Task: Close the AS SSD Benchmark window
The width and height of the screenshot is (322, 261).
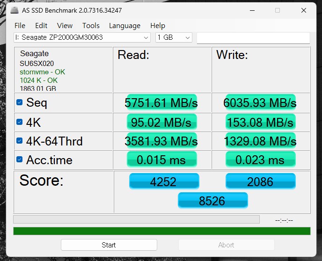Action: 304,10
